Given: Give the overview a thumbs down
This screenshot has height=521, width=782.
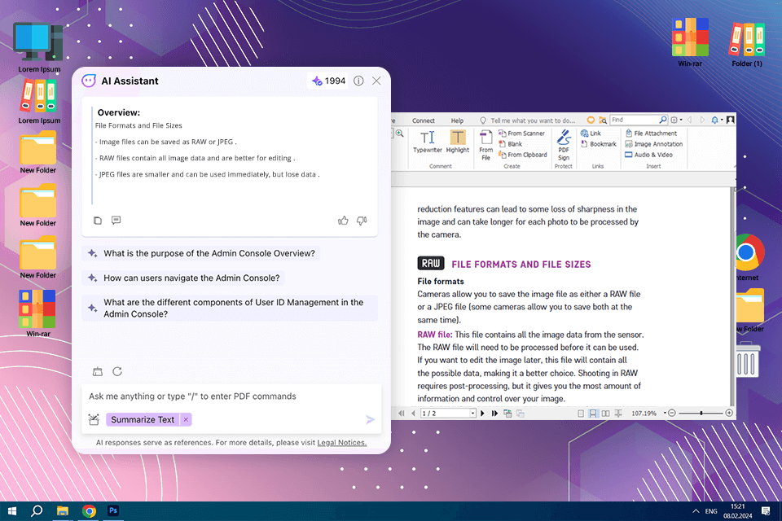Looking at the screenshot, I should pyautogui.click(x=362, y=221).
